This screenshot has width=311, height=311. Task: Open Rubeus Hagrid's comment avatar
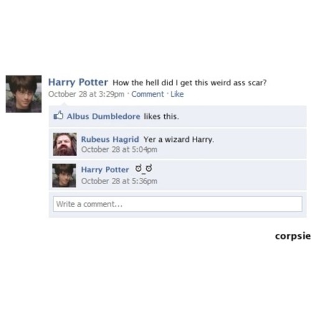tap(65, 144)
